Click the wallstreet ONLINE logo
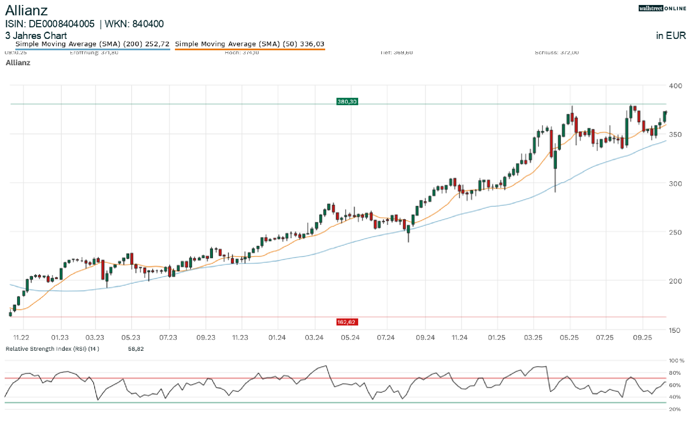Viewport: 692px width, 426px height. coord(662,8)
